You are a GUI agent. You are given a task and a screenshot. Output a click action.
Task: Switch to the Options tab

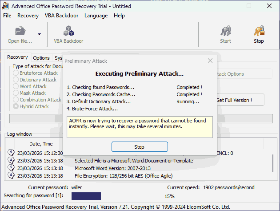click(41, 58)
